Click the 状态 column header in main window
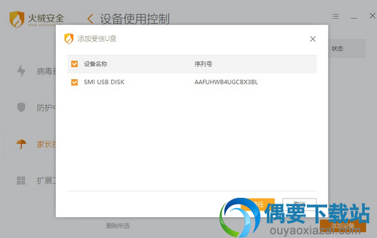The image size is (377, 238). coord(337,49)
